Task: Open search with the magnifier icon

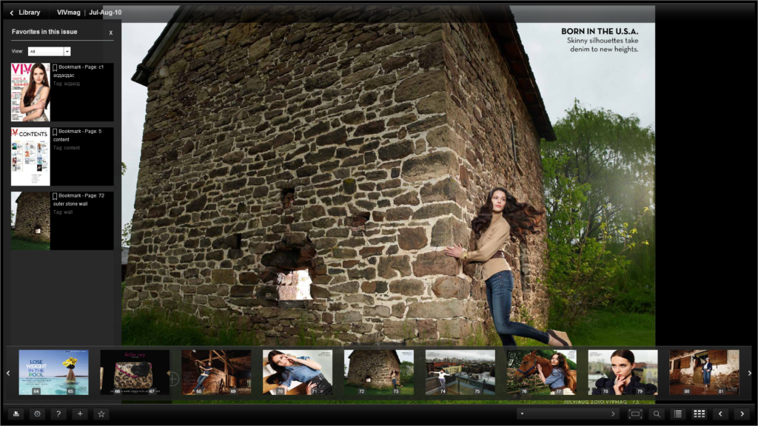Action: 658,413
